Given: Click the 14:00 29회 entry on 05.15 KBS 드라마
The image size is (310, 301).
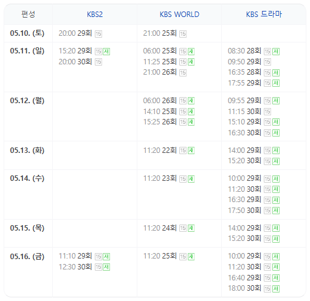Looking at the screenshot, I should click(x=244, y=228).
